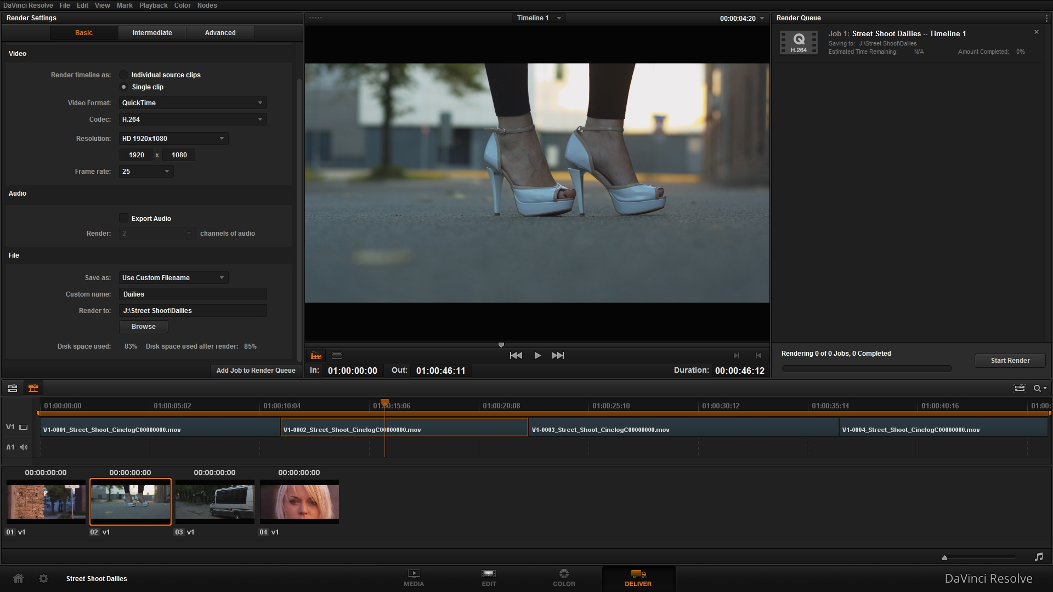Select orange render-range mode icon under viewer
The width and height of the screenshot is (1053, 592).
click(x=316, y=356)
